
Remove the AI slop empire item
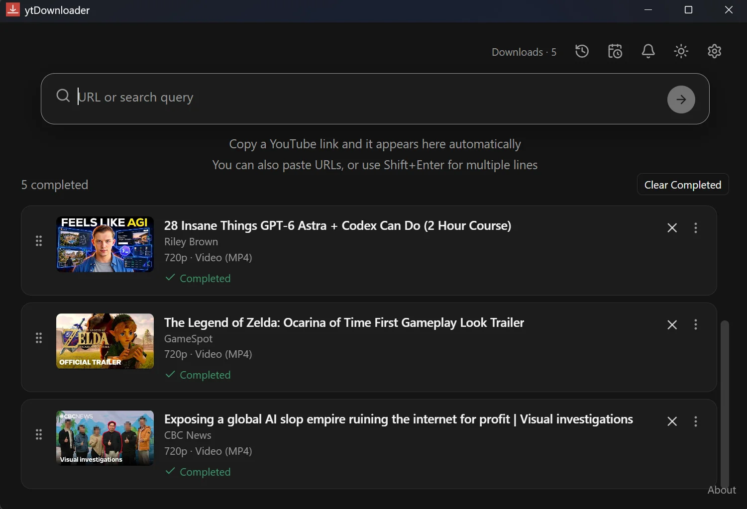click(x=672, y=421)
